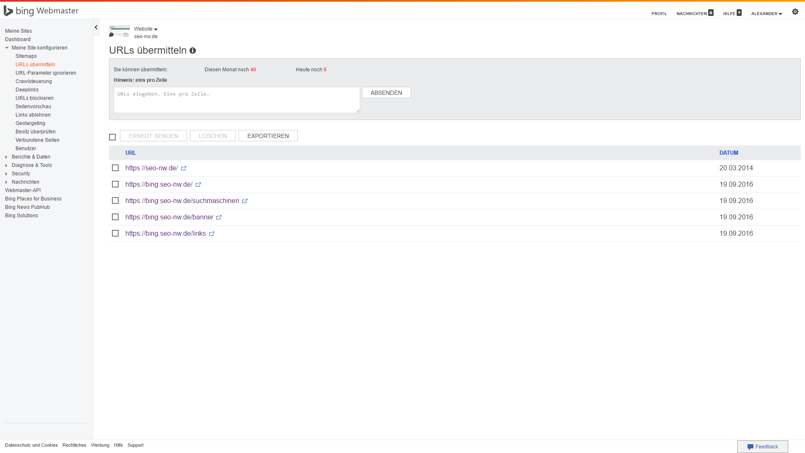Open the Feedback button at bottom right

[x=762, y=447]
